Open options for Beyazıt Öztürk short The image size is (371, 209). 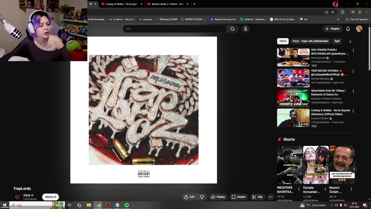(351, 189)
